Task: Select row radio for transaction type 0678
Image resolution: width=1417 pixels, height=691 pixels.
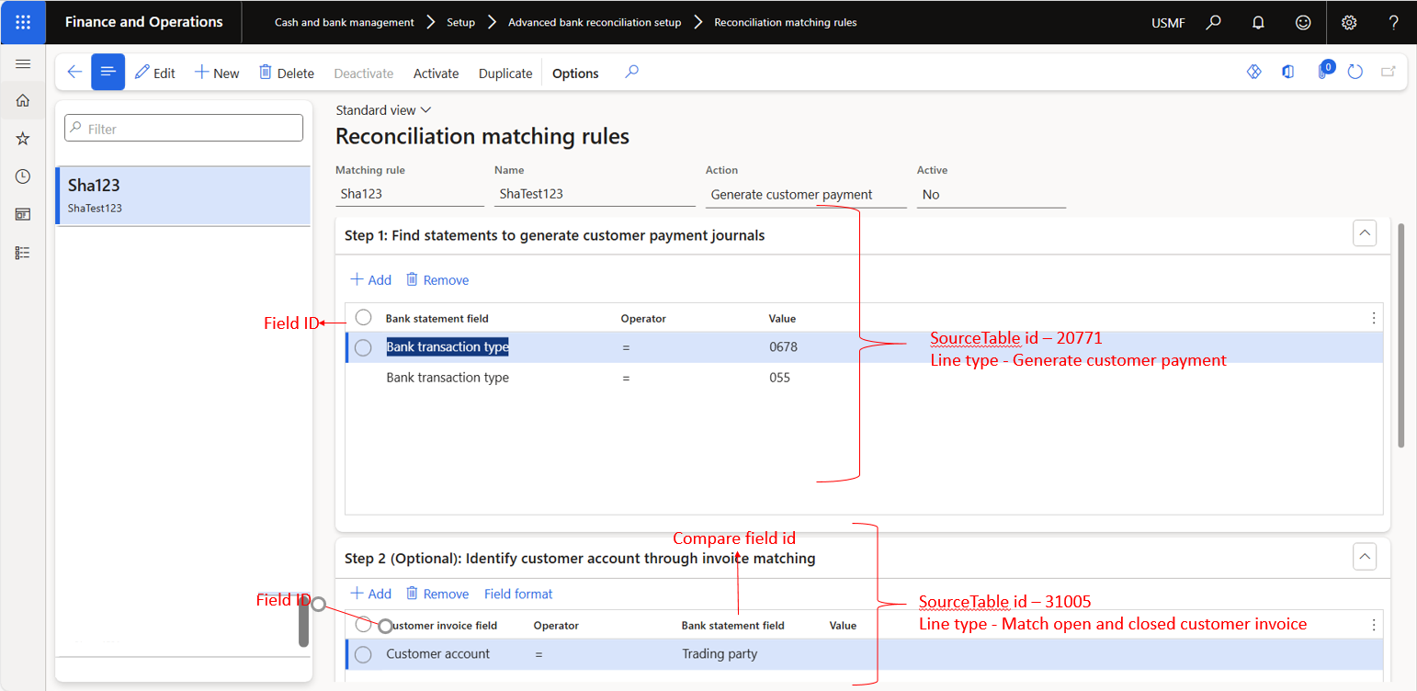Action: click(363, 347)
